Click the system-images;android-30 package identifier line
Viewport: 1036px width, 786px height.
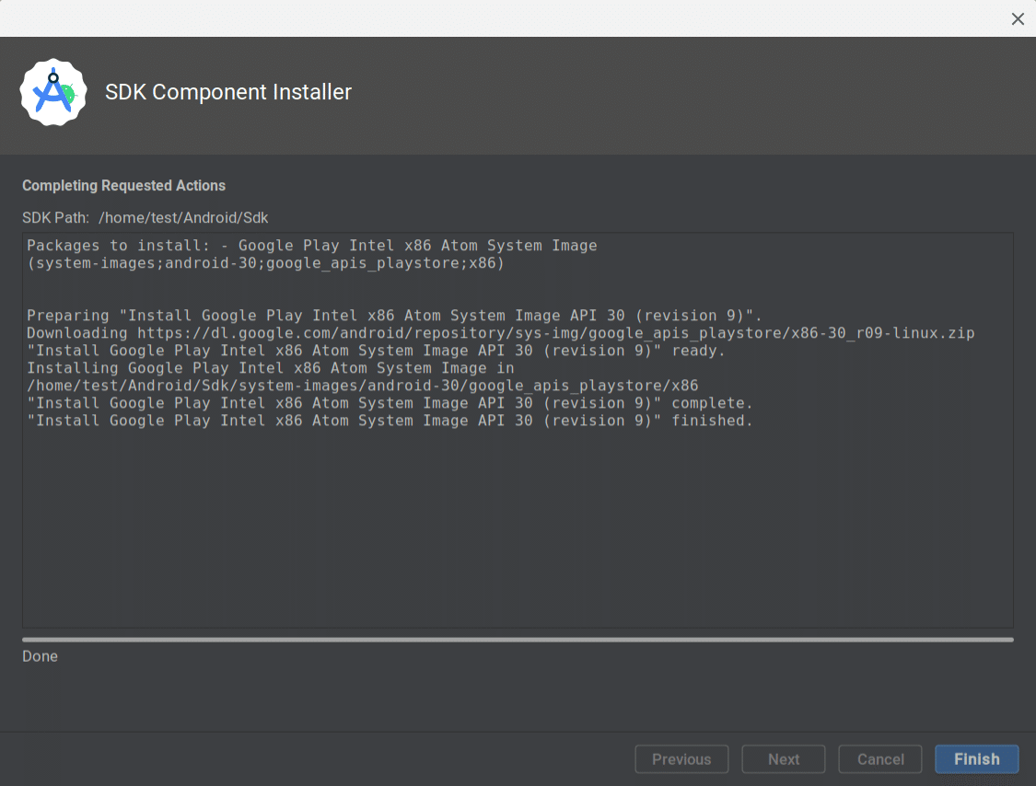pyautogui.click(x=265, y=263)
